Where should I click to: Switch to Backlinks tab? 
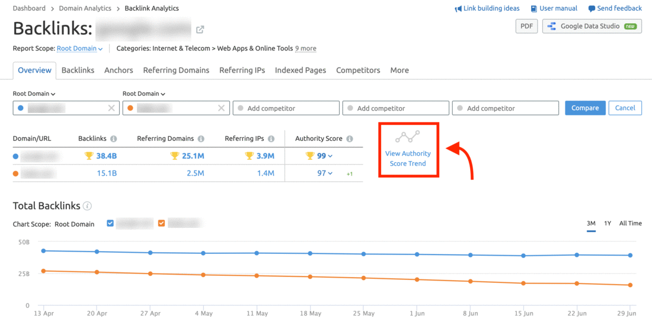tap(78, 70)
